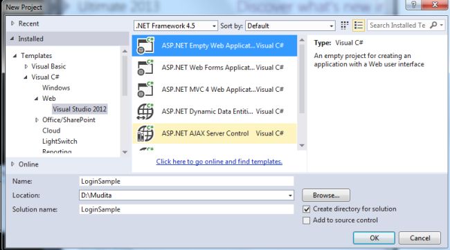Click the Cancel button
Image resolution: width=450 pixels, height=250 pixels.
[420, 238]
